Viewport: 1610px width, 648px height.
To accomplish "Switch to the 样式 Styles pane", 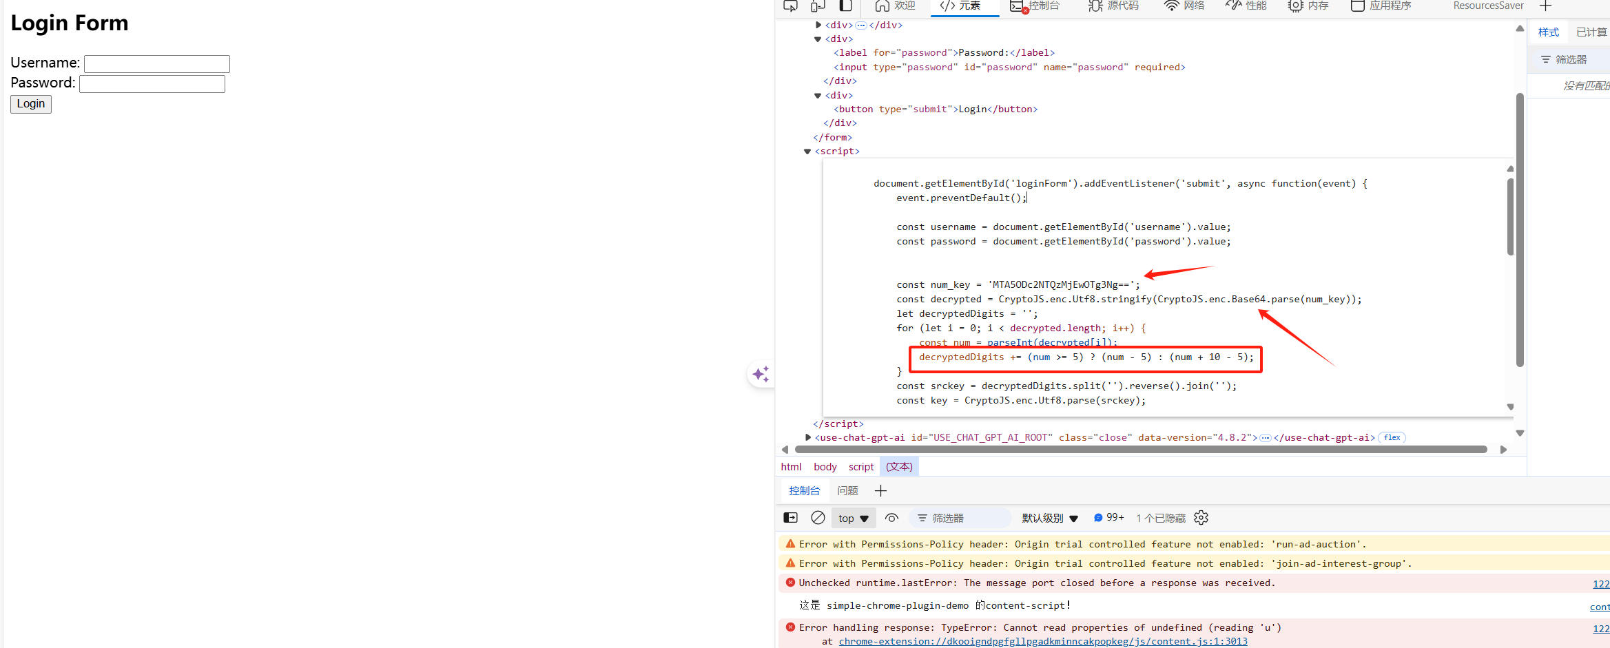I will click(x=1549, y=32).
